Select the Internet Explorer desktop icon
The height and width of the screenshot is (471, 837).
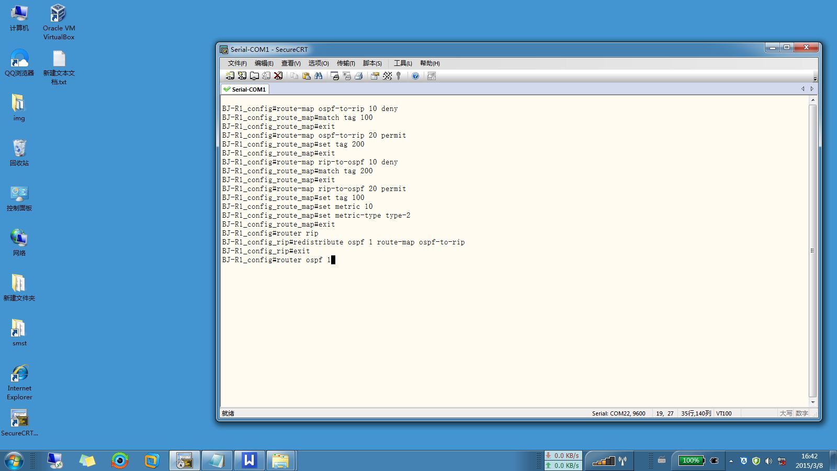(19, 382)
